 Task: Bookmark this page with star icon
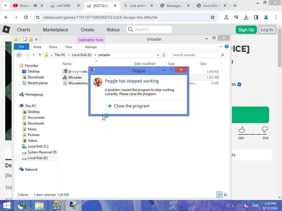tap(213, 17)
